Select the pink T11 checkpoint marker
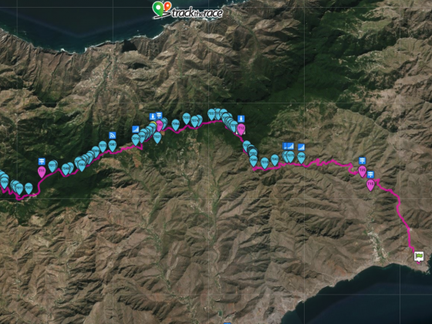This screenshot has height=324, width=432. click(42, 172)
